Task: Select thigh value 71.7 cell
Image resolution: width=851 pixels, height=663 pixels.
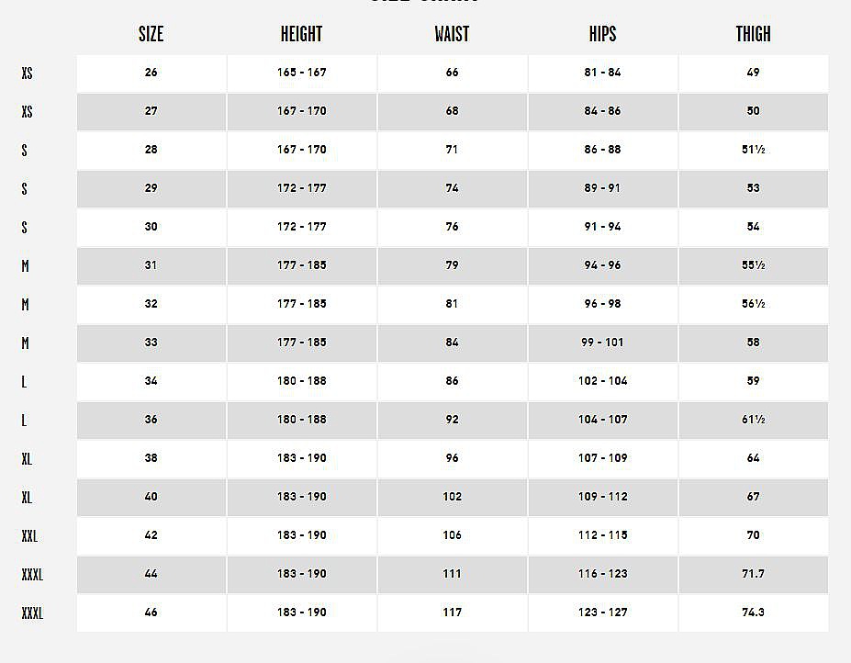Action: (x=754, y=575)
